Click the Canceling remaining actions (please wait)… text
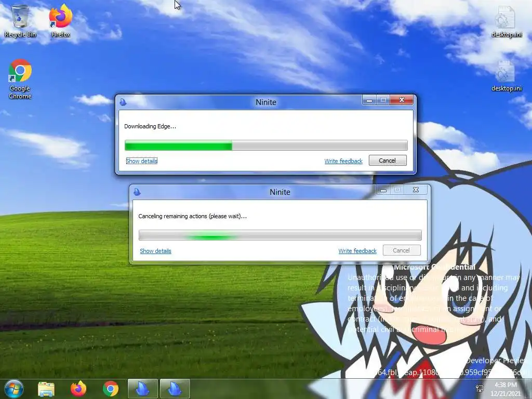532x399 pixels. point(192,216)
